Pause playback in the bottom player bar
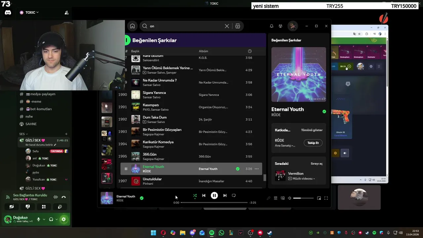The width and height of the screenshot is (423, 238). [x=214, y=196]
